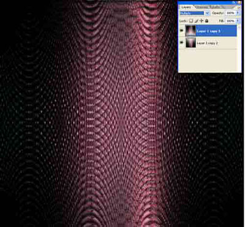Toggle lock image pixels brush icon
The height and width of the screenshot is (227, 245).
point(197,21)
